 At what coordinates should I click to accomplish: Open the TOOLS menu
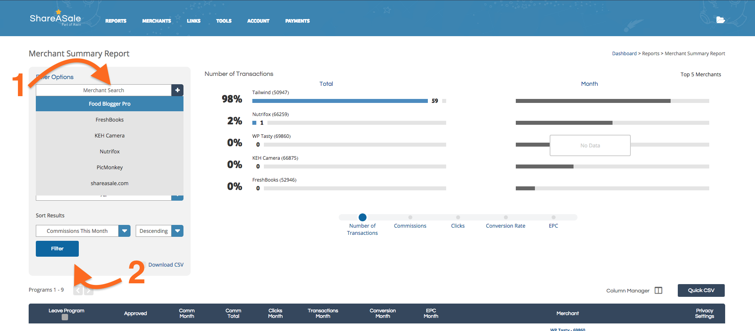pyautogui.click(x=224, y=21)
